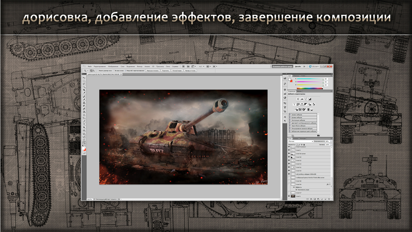412x232 pixels.
Task: Add a Vibrance adjustment
Action: click(295, 104)
